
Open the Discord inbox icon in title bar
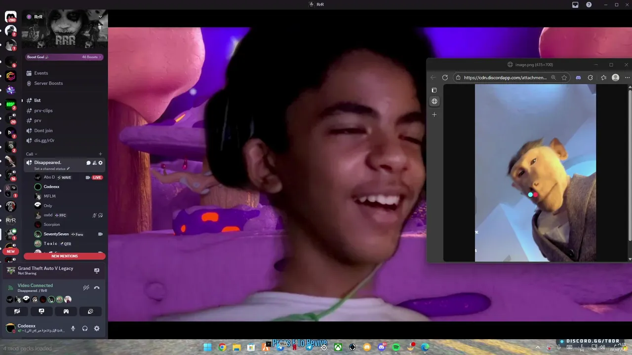pyautogui.click(x=575, y=4)
